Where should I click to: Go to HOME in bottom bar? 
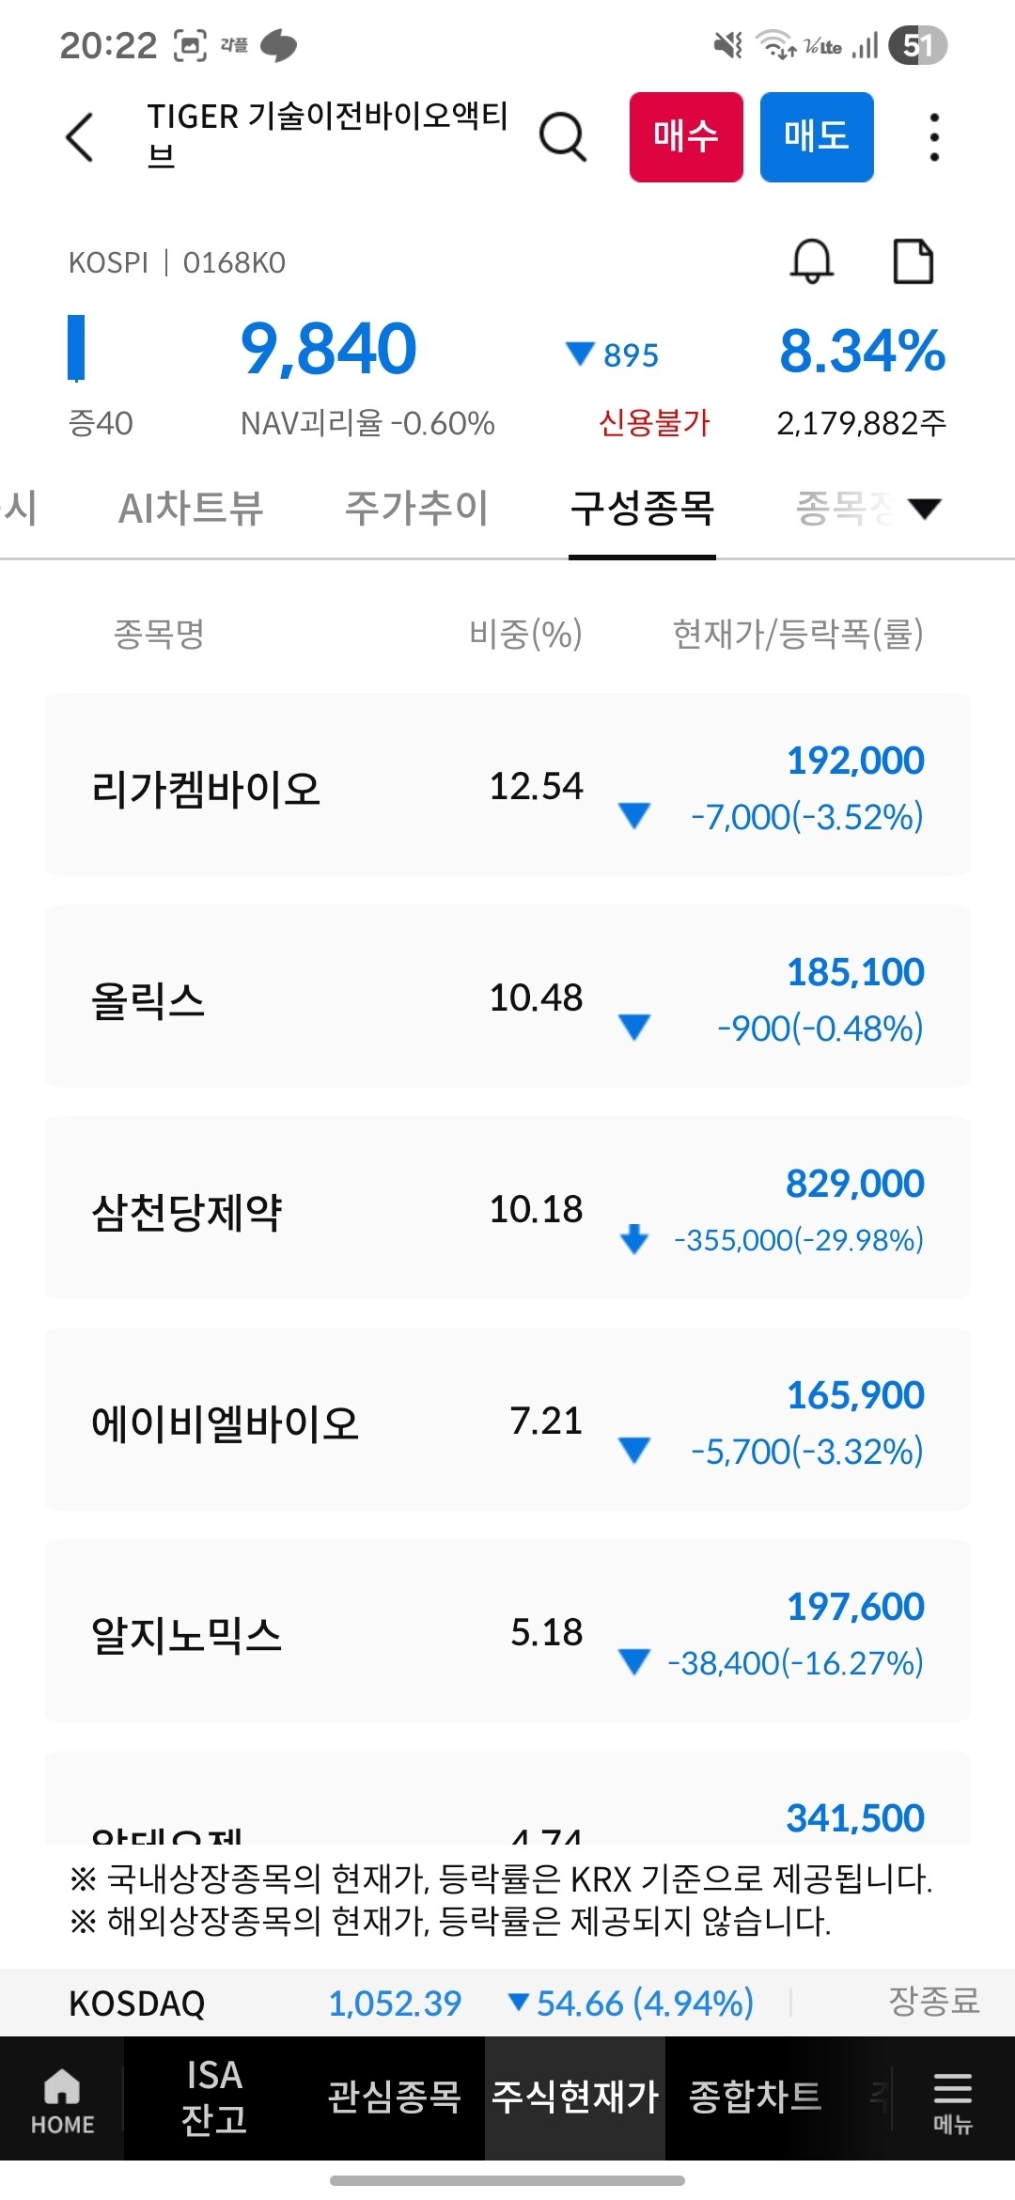(62, 2099)
